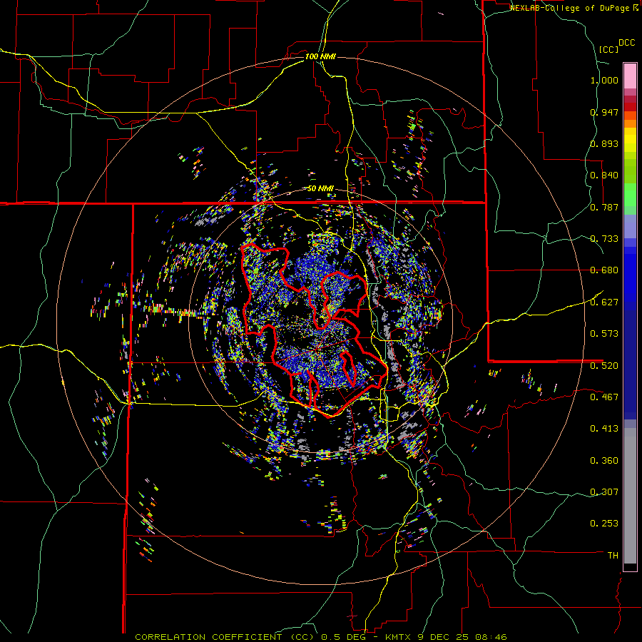The width and height of the screenshot is (642, 642).
Task: Click the 0.520 legend value
Action: (604, 366)
